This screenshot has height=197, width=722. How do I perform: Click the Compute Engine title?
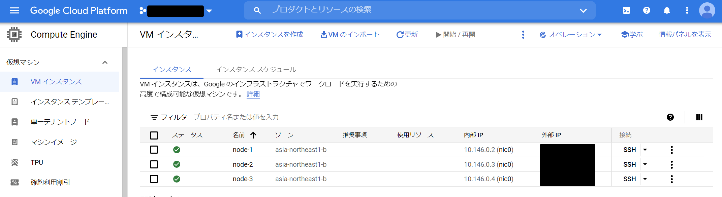[64, 35]
